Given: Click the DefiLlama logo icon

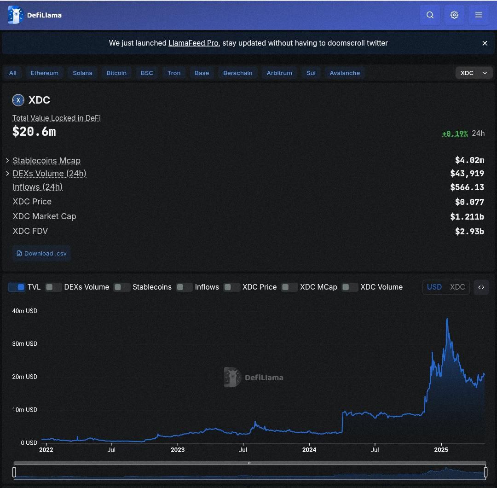Looking at the screenshot, I should [15, 15].
